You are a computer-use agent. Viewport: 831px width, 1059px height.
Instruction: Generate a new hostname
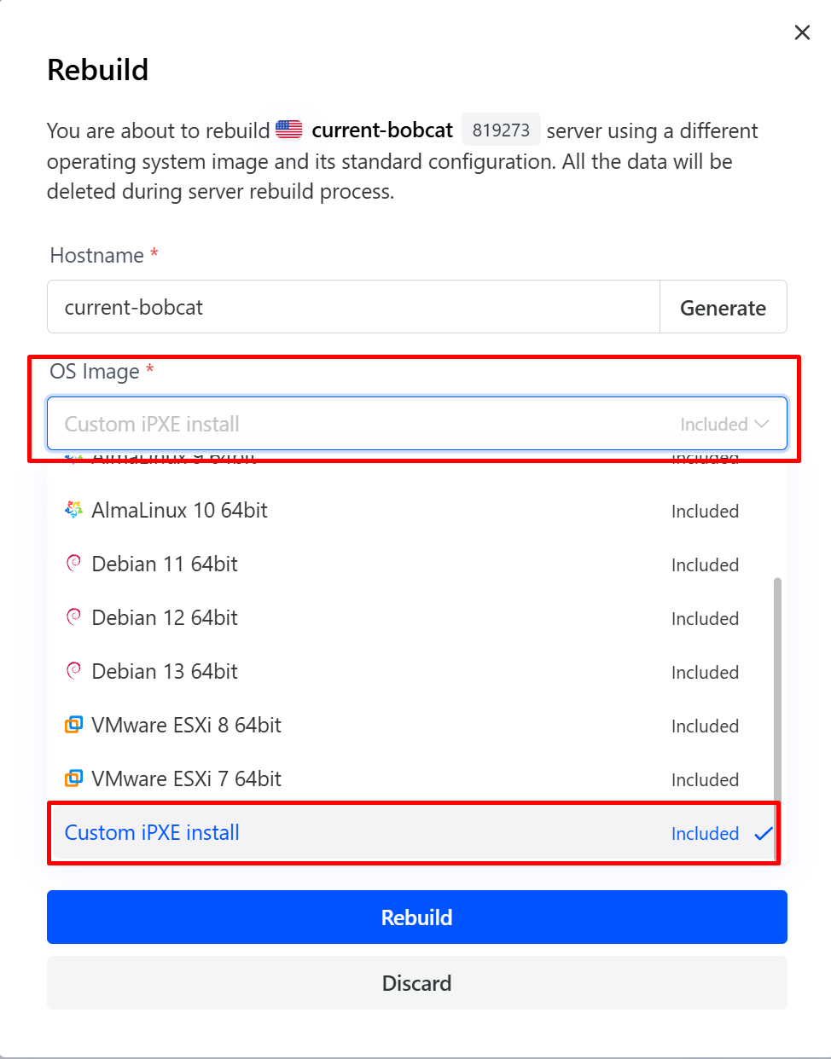click(x=723, y=308)
